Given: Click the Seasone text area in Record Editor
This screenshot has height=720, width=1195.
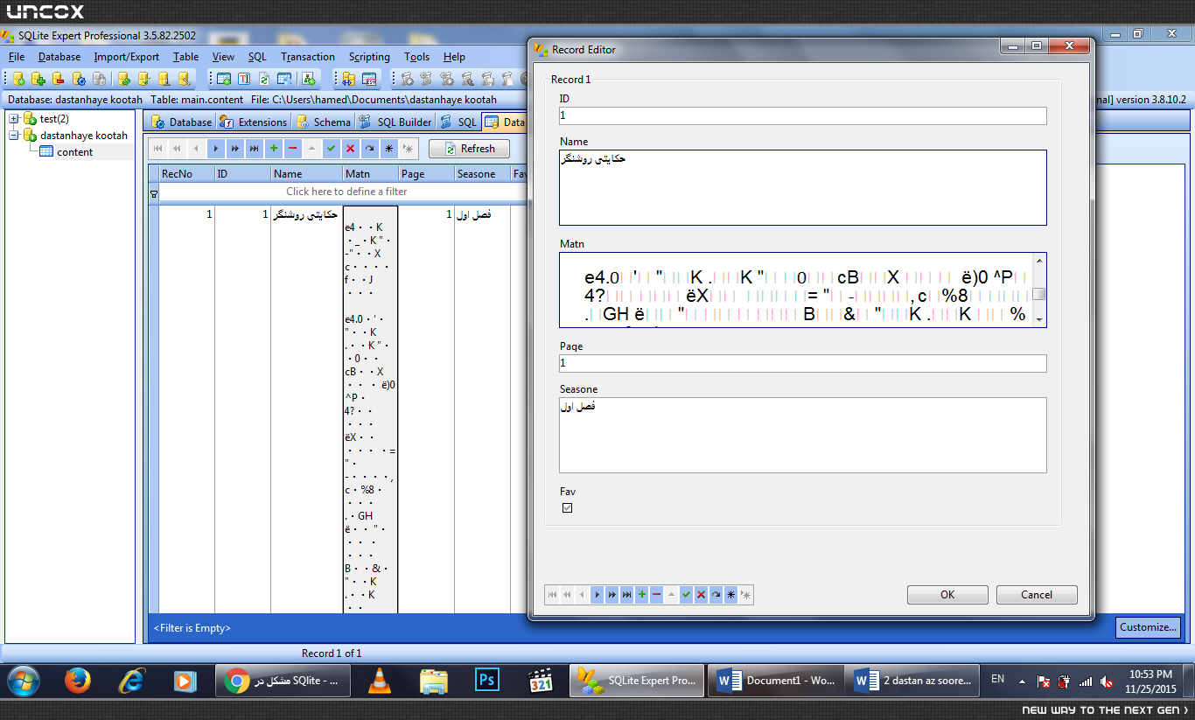Looking at the screenshot, I should 803,436.
